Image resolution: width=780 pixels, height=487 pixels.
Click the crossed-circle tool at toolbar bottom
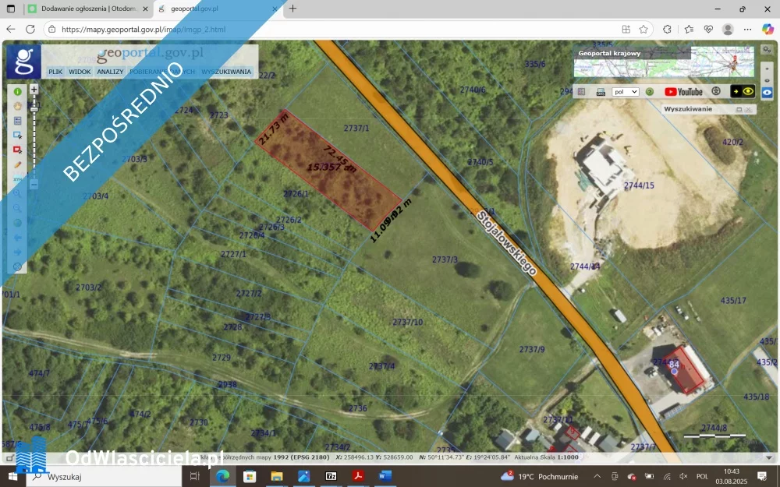[x=17, y=266]
